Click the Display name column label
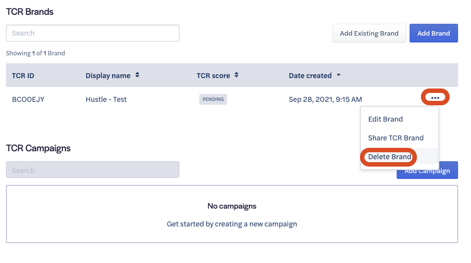The width and height of the screenshot is (471, 263). pos(108,76)
